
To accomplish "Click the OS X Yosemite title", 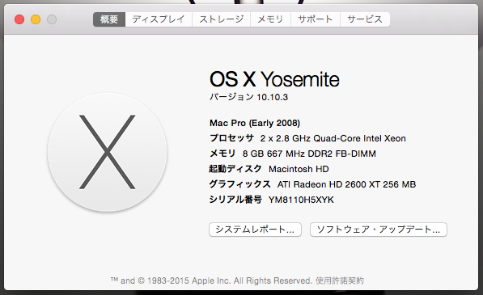I will 274,79.
